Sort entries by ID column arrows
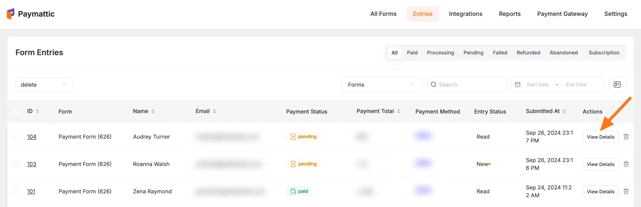 pyautogui.click(x=38, y=111)
